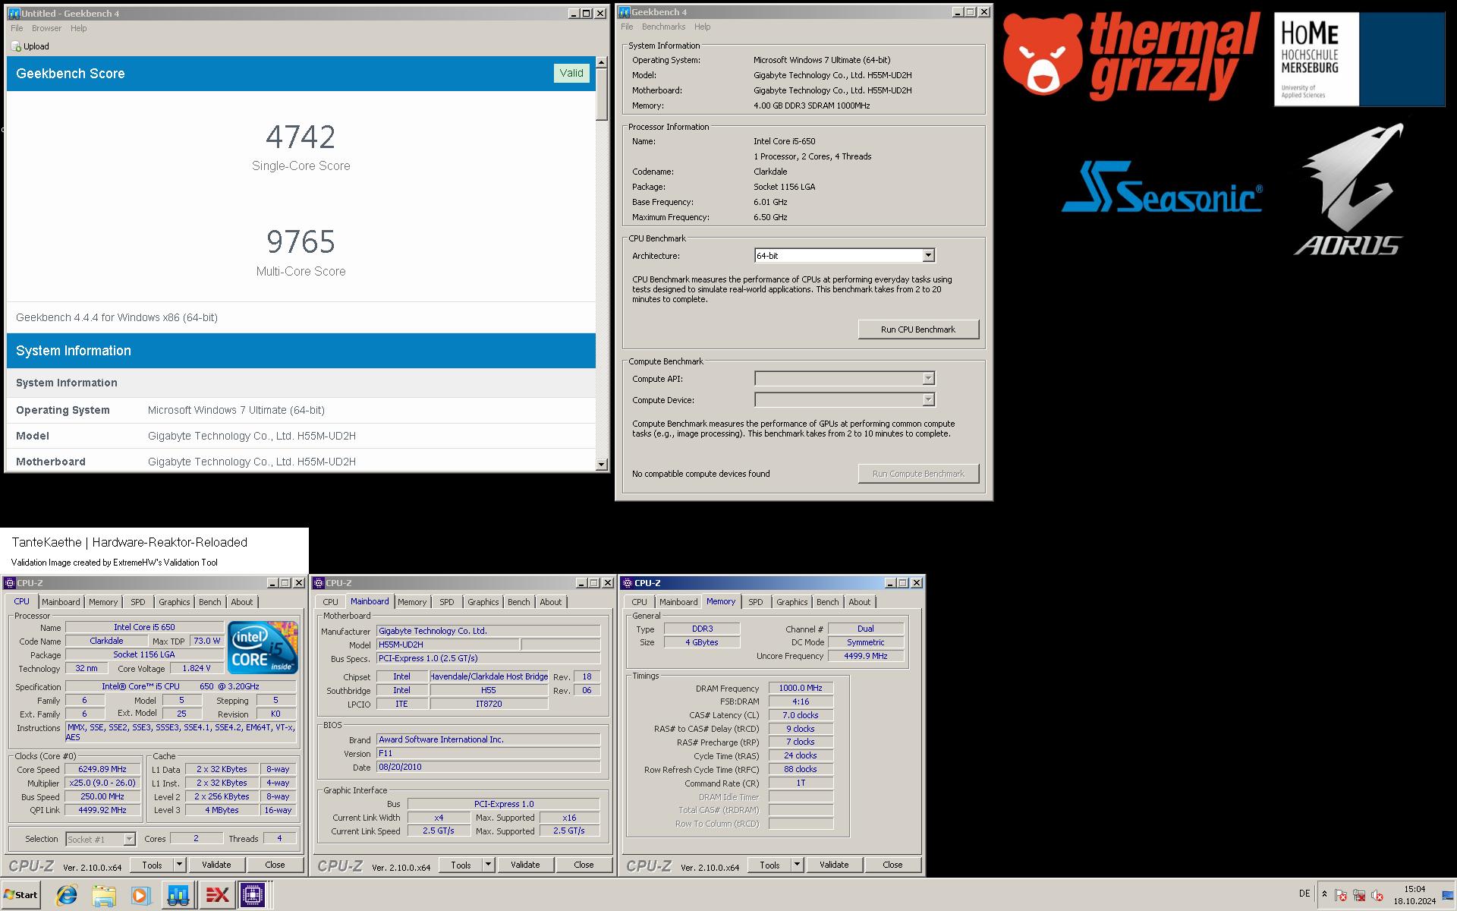Image resolution: width=1457 pixels, height=911 pixels.
Task: Launch Windows Media Player taskbar icon
Action: 140,895
